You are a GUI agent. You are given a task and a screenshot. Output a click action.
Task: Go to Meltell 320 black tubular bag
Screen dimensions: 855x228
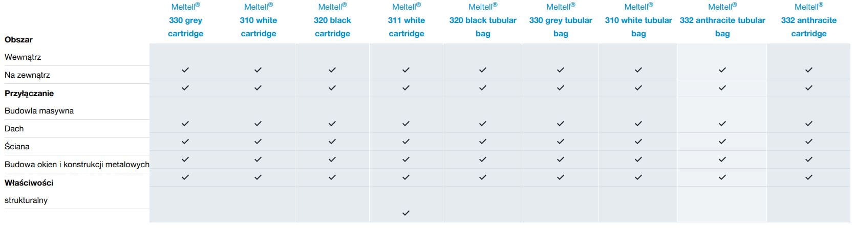pos(482,20)
